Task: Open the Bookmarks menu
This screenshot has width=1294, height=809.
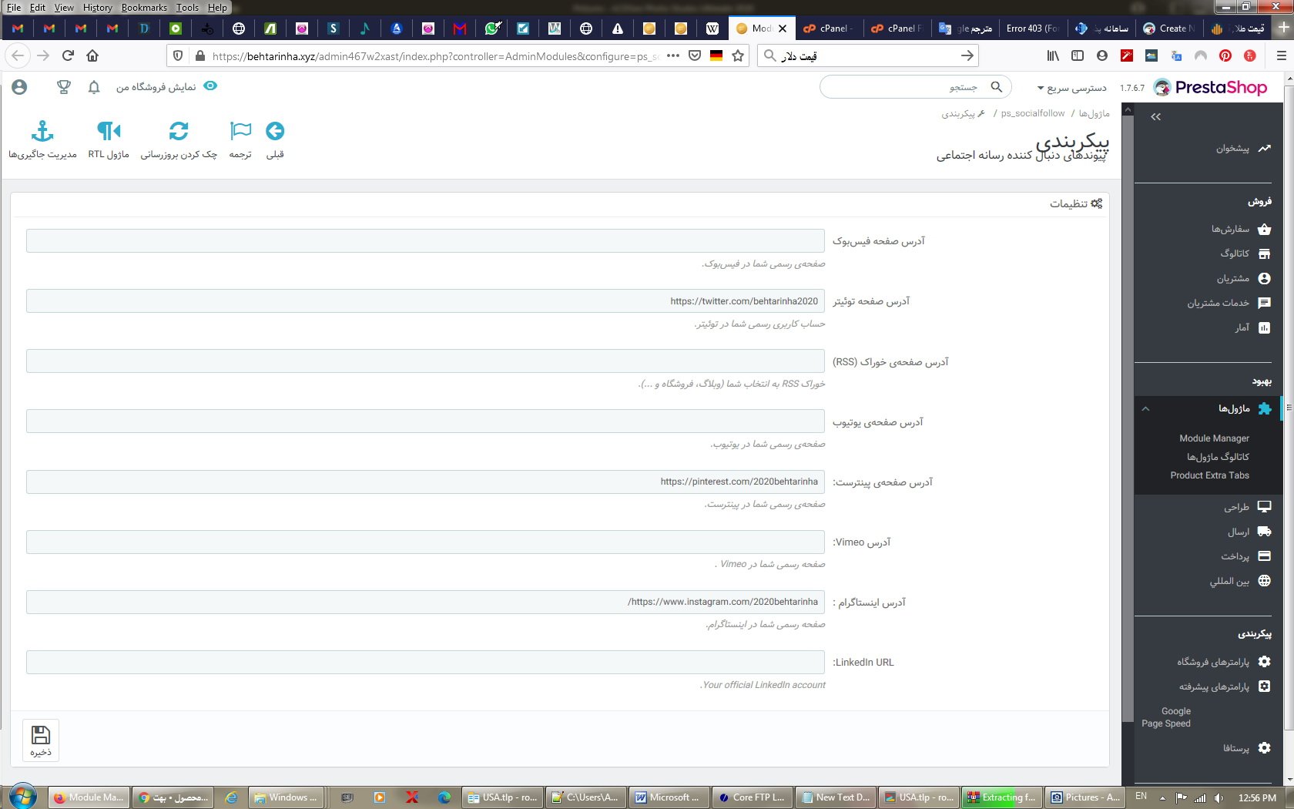Action: (144, 8)
